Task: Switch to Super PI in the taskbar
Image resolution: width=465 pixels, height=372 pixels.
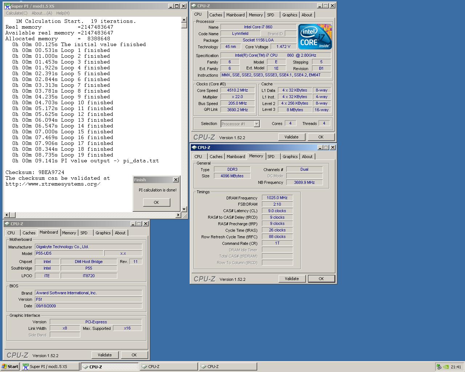Action: tap(50, 367)
